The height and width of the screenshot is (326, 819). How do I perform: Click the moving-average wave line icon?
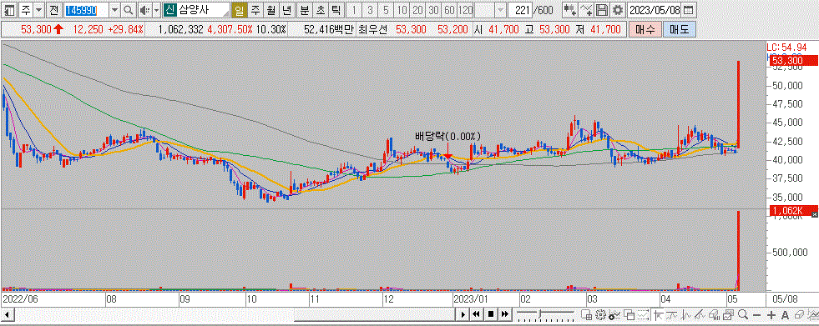672,314
